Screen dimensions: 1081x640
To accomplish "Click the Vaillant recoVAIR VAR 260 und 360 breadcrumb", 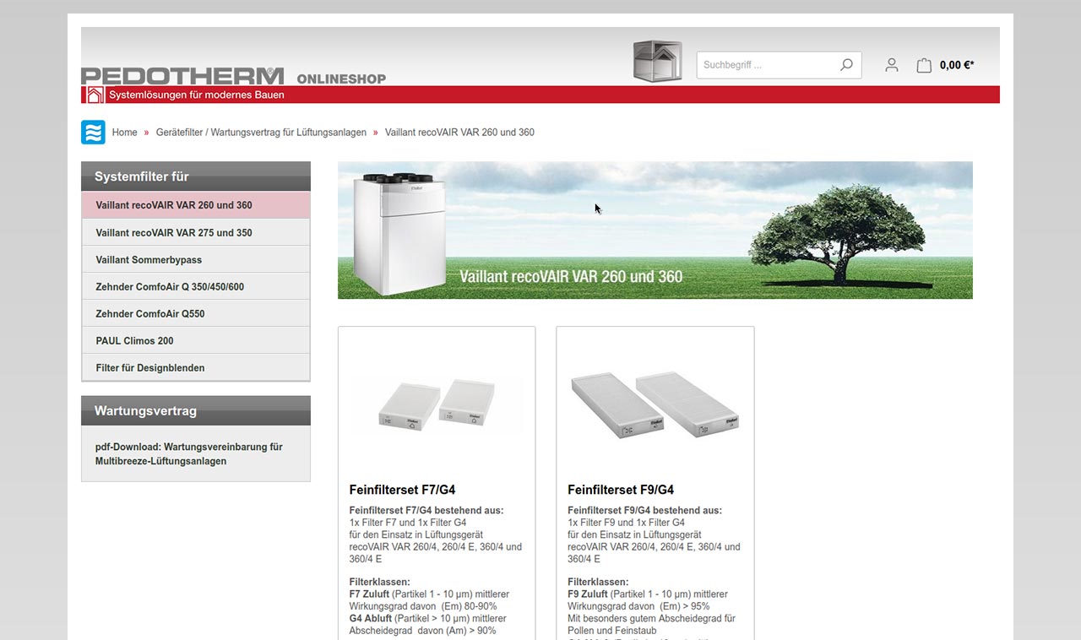I will point(459,133).
